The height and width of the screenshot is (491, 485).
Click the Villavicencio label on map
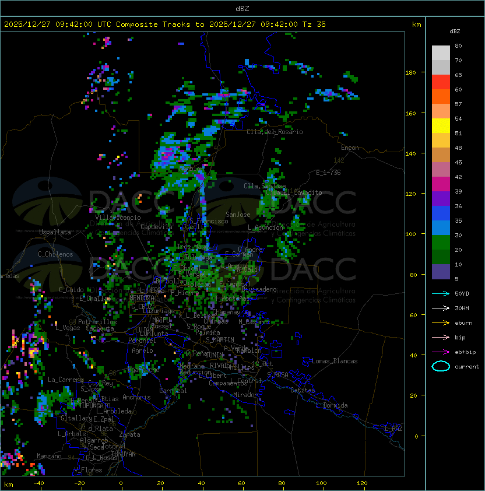[x=118, y=218]
